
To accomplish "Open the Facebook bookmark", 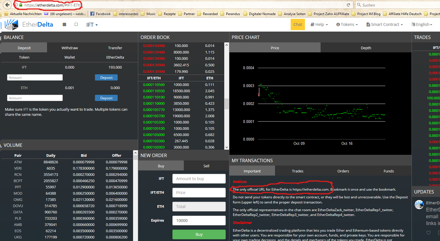I will click(100, 14).
